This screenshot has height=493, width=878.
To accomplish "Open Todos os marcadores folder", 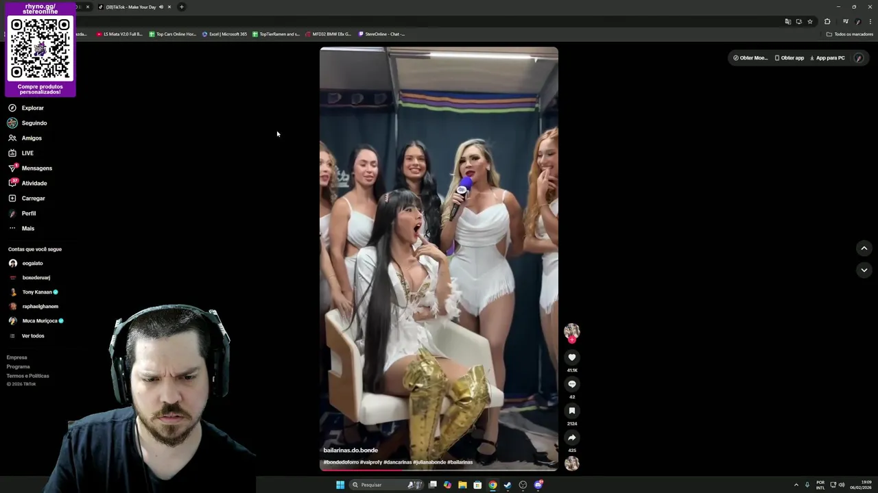I will 849,34.
